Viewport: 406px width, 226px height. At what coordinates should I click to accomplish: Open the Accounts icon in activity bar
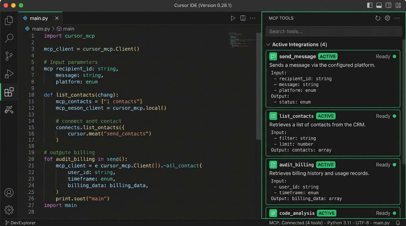tap(9, 193)
